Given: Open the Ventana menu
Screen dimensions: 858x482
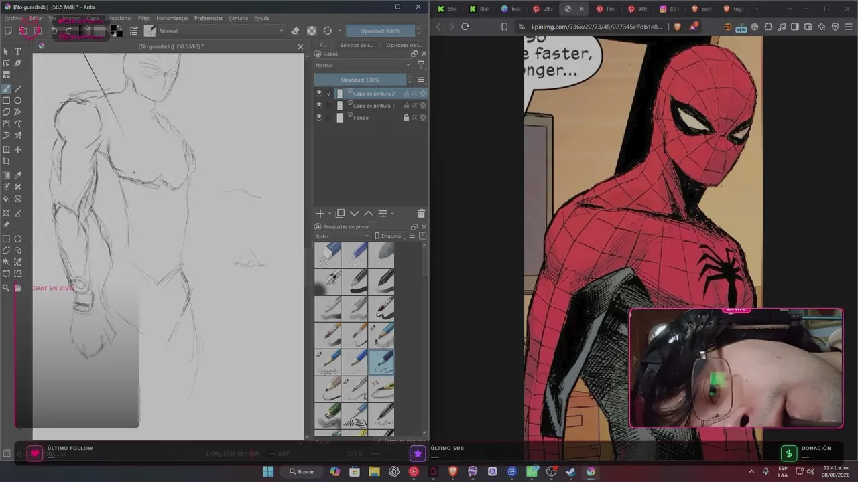Looking at the screenshot, I should point(238,18).
